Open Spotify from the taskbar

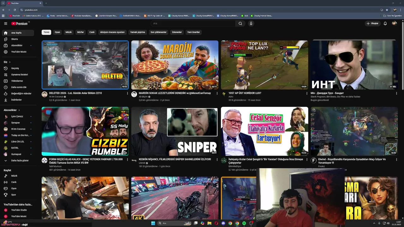point(244,223)
